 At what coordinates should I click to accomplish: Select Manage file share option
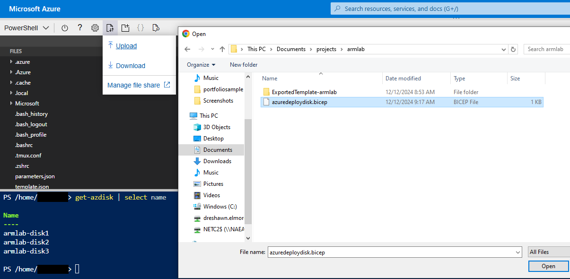pyautogui.click(x=139, y=85)
